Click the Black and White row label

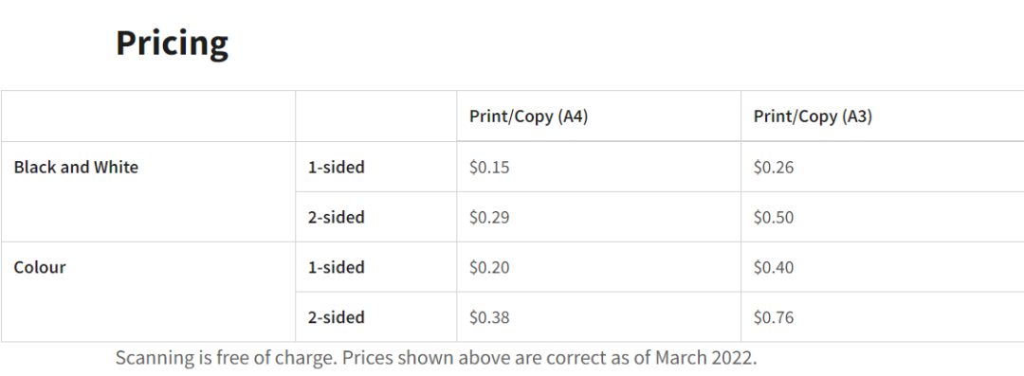[x=76, y=167]
